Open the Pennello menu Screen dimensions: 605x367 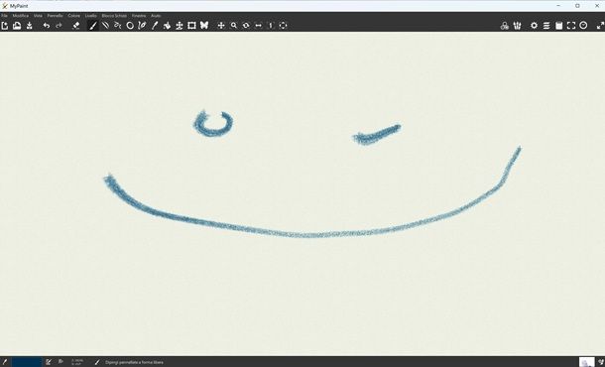pyautogui.click(x=55, y=16)
